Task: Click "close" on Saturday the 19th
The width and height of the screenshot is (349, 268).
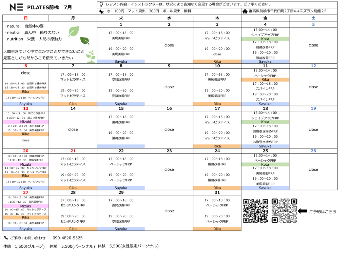Action: (313, 129)
